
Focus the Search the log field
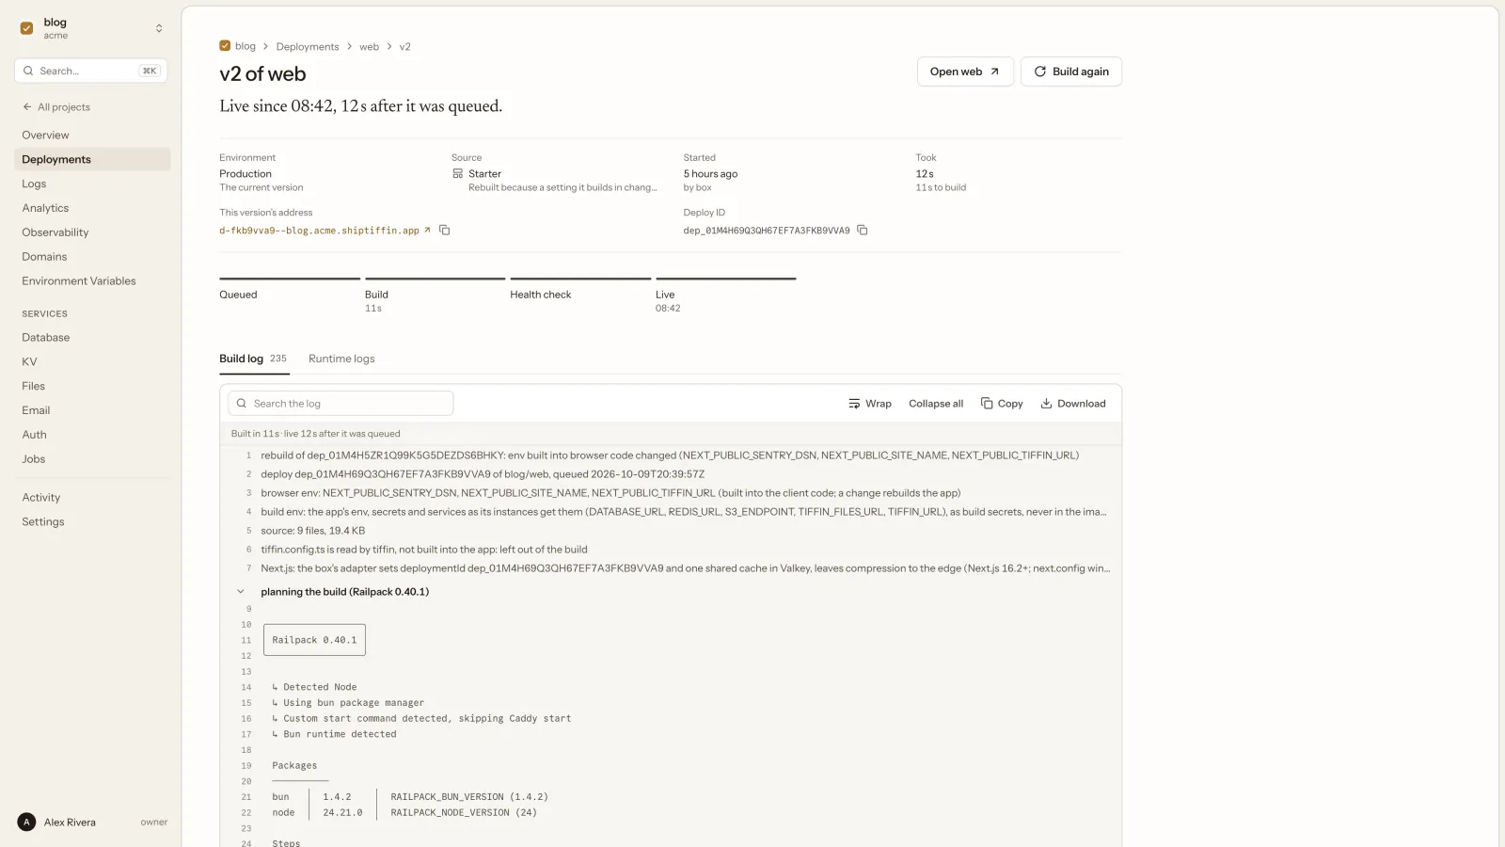pyautogui.click(x=341, y=404)
